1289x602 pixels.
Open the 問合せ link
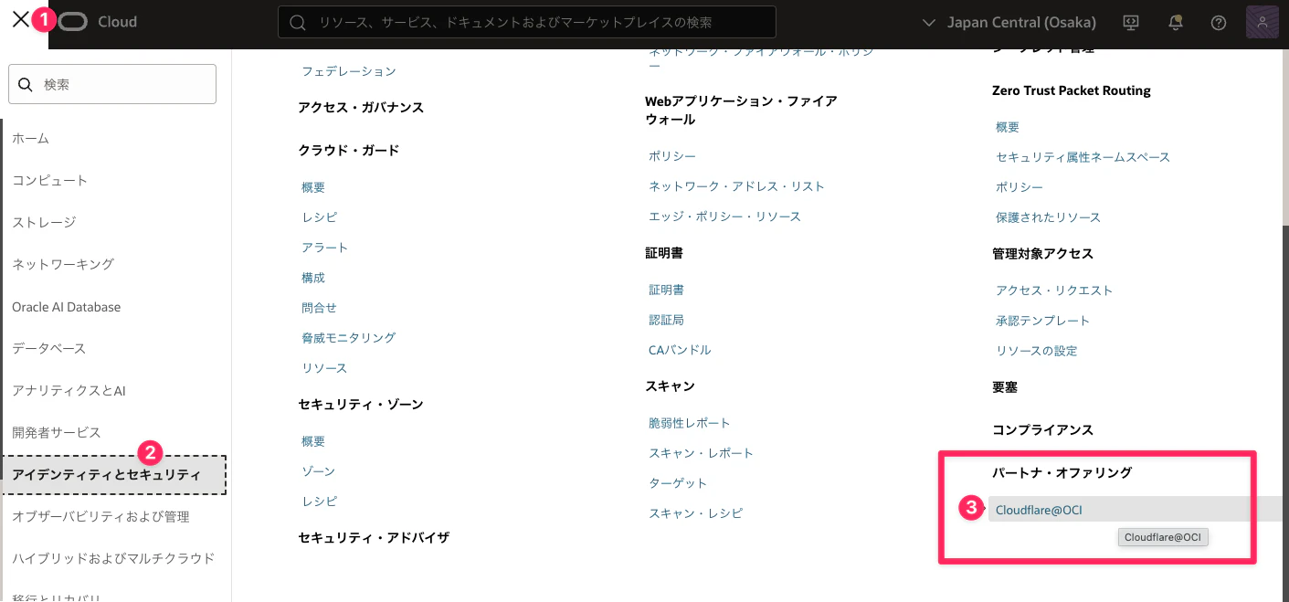point(319,308)
